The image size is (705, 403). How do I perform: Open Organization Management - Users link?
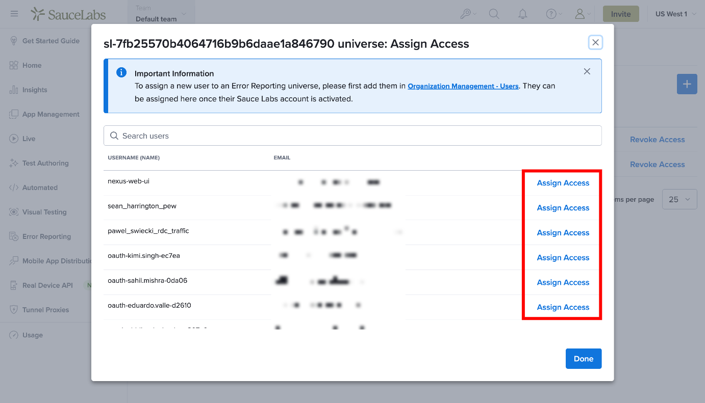click(x=463, y=86)
